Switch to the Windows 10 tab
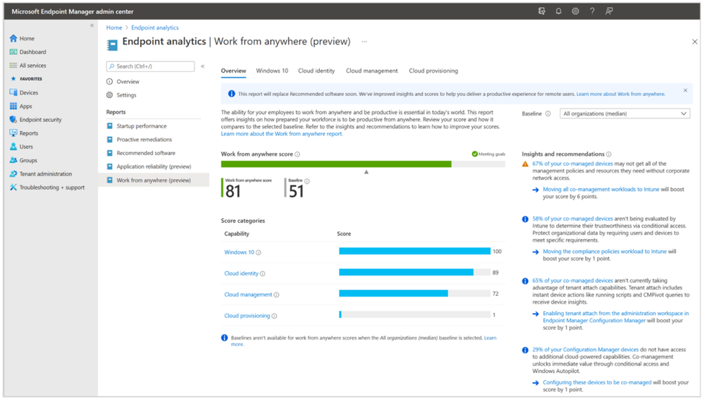Screen dimensions: 704x401 click(x=272, y=71)
